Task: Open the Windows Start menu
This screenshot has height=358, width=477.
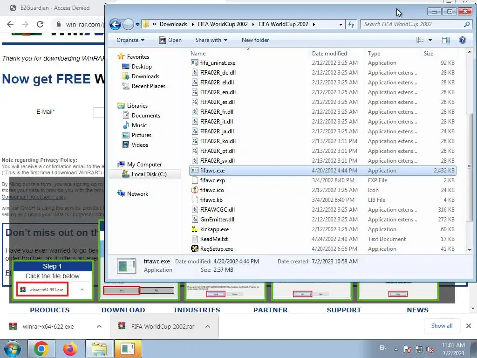Action: (x=13, y=349)
